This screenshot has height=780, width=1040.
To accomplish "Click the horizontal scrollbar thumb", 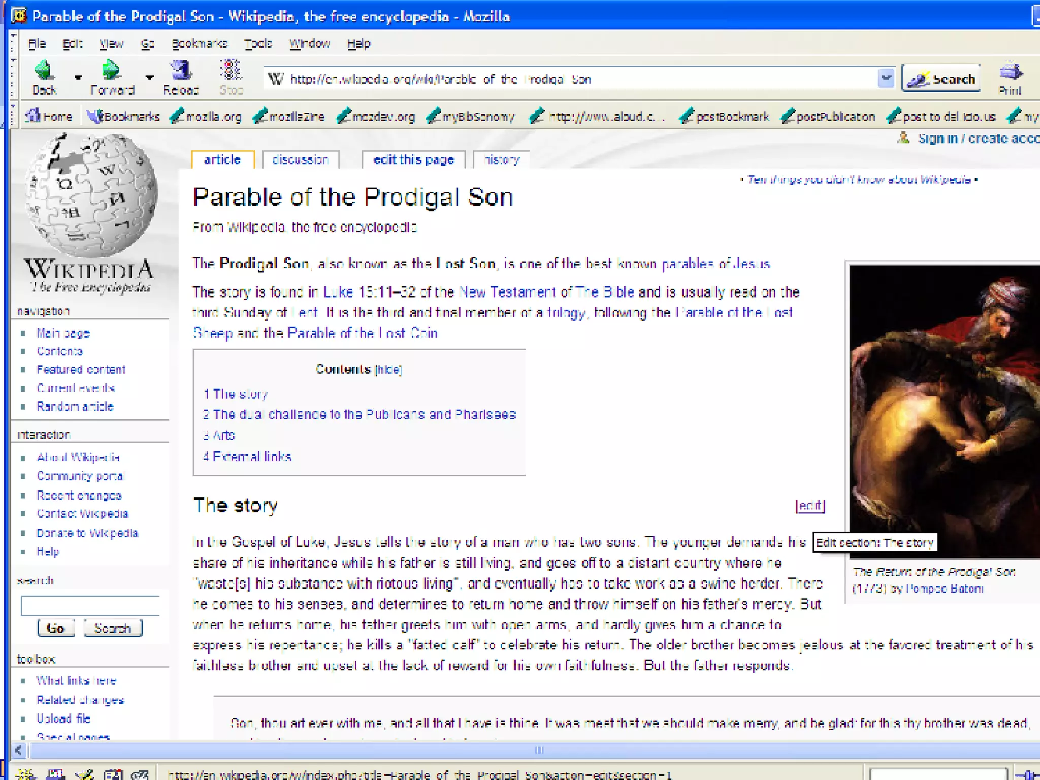I will tap(538, 750).
